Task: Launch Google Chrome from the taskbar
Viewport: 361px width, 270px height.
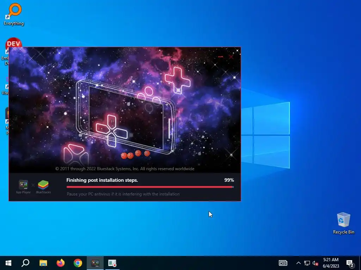Action: coord(78,263)
